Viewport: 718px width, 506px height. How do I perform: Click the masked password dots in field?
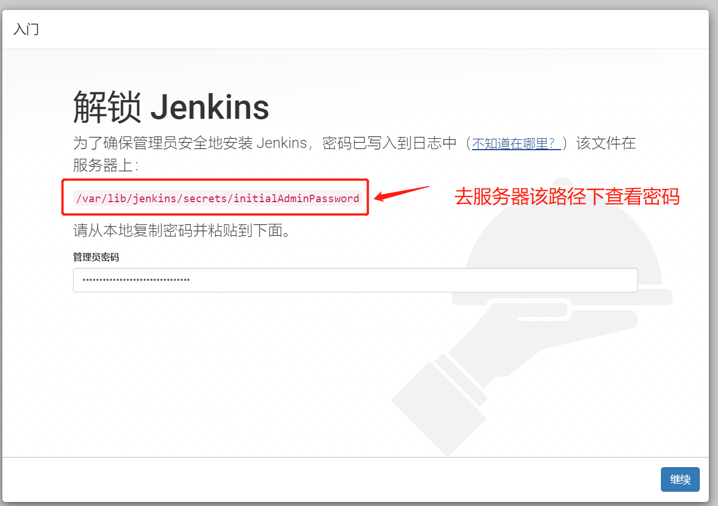tap(136, 280)
